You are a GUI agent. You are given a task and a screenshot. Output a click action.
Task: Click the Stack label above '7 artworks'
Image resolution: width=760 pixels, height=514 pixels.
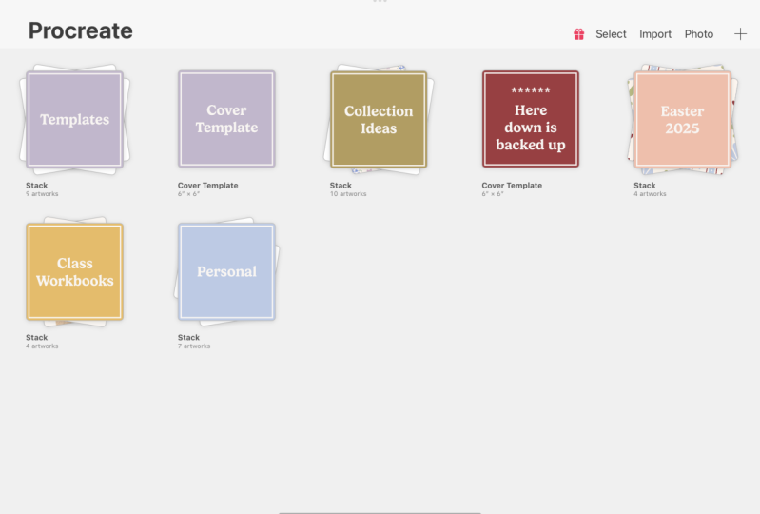pyautogui.click(x=188, y=338)
